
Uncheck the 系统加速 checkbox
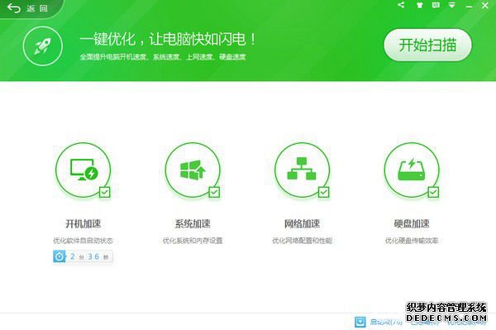pos(214,192)
